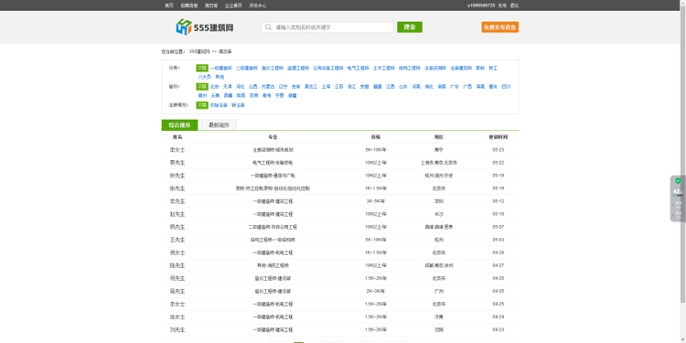
Task: Switch to the 最新简历 tab
Action: click(x=219, y=125)
